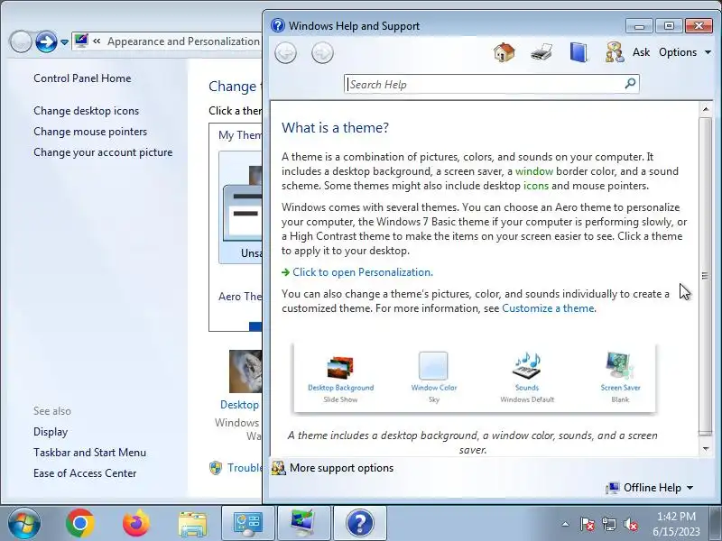Click Control Panel forward arrow button
The width and height of the screenshot is (722, 541).
coord(47,41)
